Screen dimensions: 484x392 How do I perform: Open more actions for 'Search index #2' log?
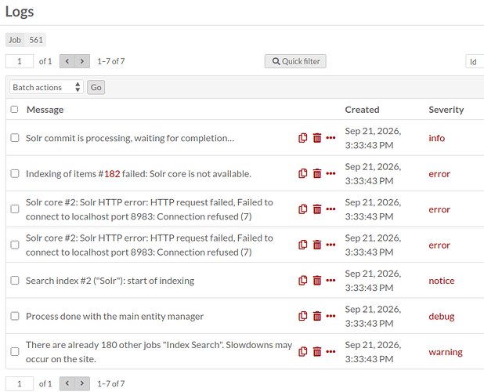point(330,281)
